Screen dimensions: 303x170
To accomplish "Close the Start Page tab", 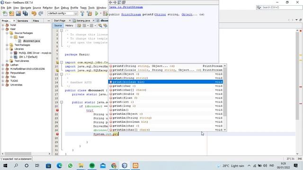I will 70,20.
